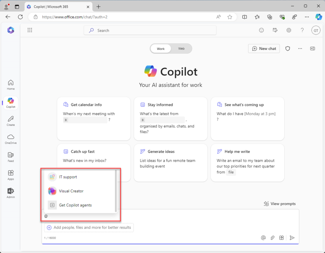Open the Admin app in sidebar

(11, 193)
